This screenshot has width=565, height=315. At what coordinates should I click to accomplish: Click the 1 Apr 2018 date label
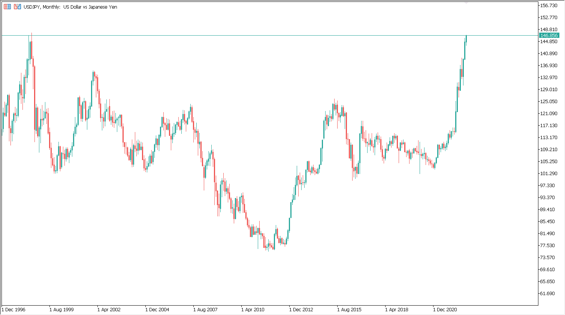(x=397, y=310)
